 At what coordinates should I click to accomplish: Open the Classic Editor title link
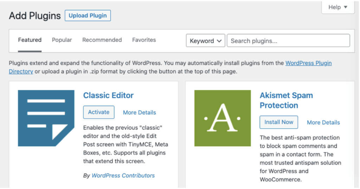[108, 95]
